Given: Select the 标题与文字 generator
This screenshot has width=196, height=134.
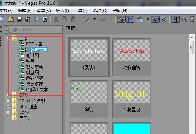Looking at the screenshot, I should pyautogui.click(x=37, y=50).
